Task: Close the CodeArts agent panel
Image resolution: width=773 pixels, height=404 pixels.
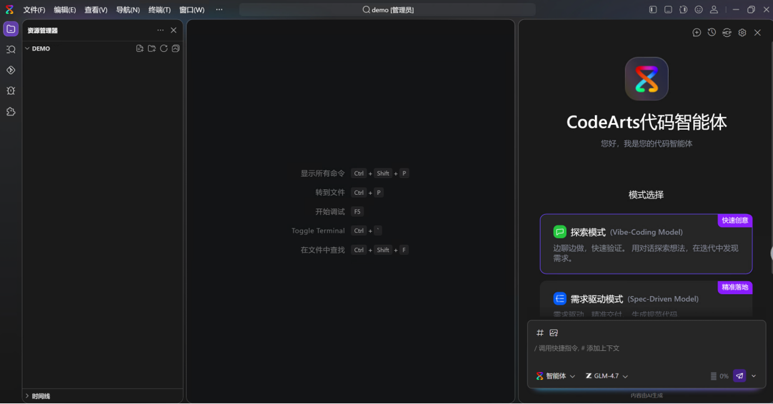Action: tap(757, 32)
